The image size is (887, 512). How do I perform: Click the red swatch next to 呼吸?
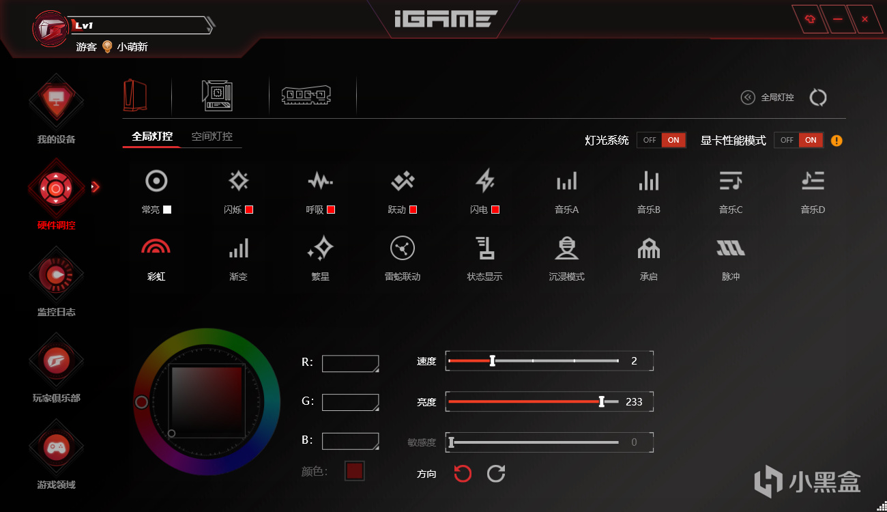pos(331,210)
